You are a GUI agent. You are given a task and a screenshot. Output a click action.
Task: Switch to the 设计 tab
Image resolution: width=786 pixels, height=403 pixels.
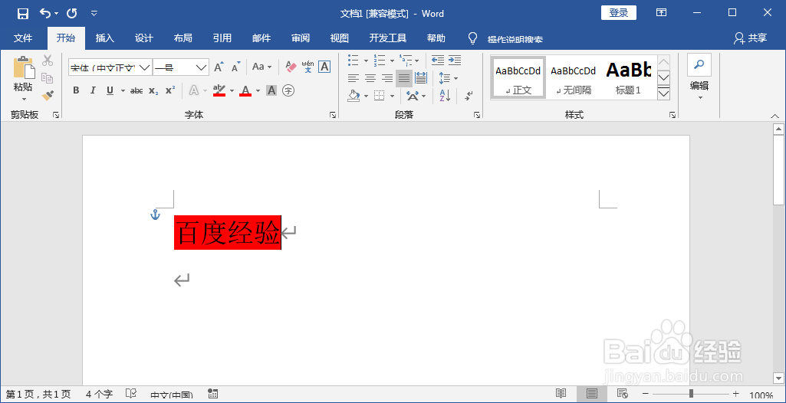click(x=144, y=38)
